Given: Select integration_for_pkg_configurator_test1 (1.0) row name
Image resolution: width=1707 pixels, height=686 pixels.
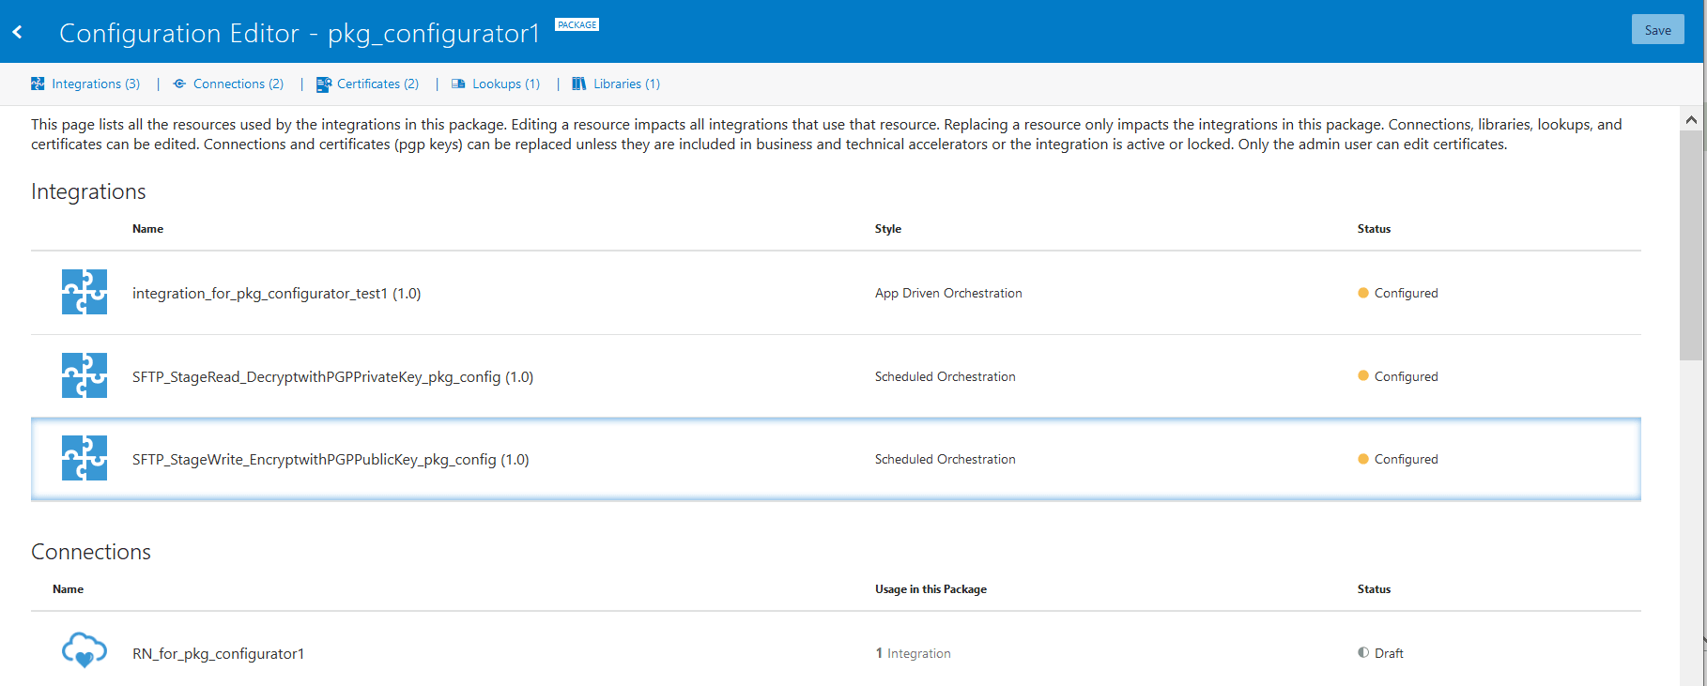Looking at the screenshot, I should pyautogui.click(x=276, y=294).
